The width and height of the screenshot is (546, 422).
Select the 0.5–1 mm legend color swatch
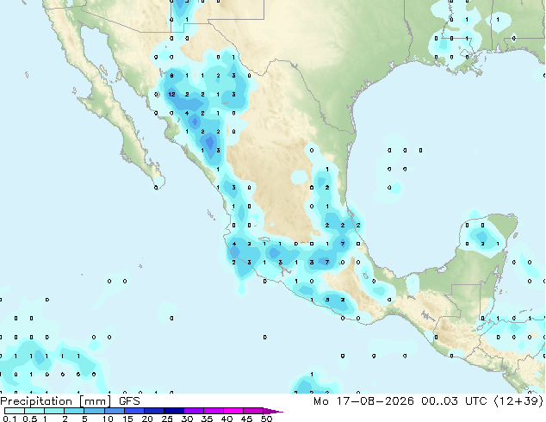[34, 411]
